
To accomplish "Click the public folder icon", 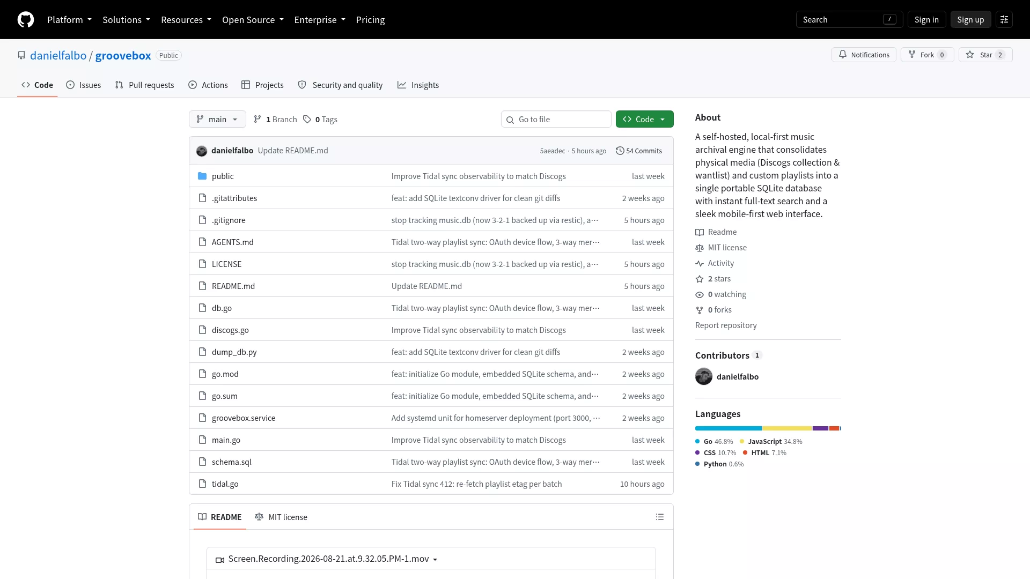I will click(202, 176).
